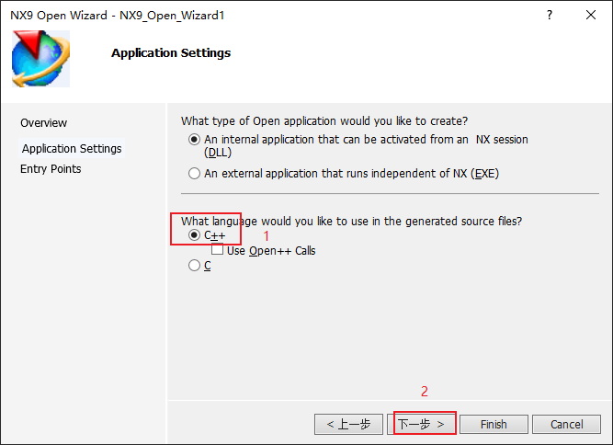Choose external application (EXE) option
The image size is (613, 445).
194,173
